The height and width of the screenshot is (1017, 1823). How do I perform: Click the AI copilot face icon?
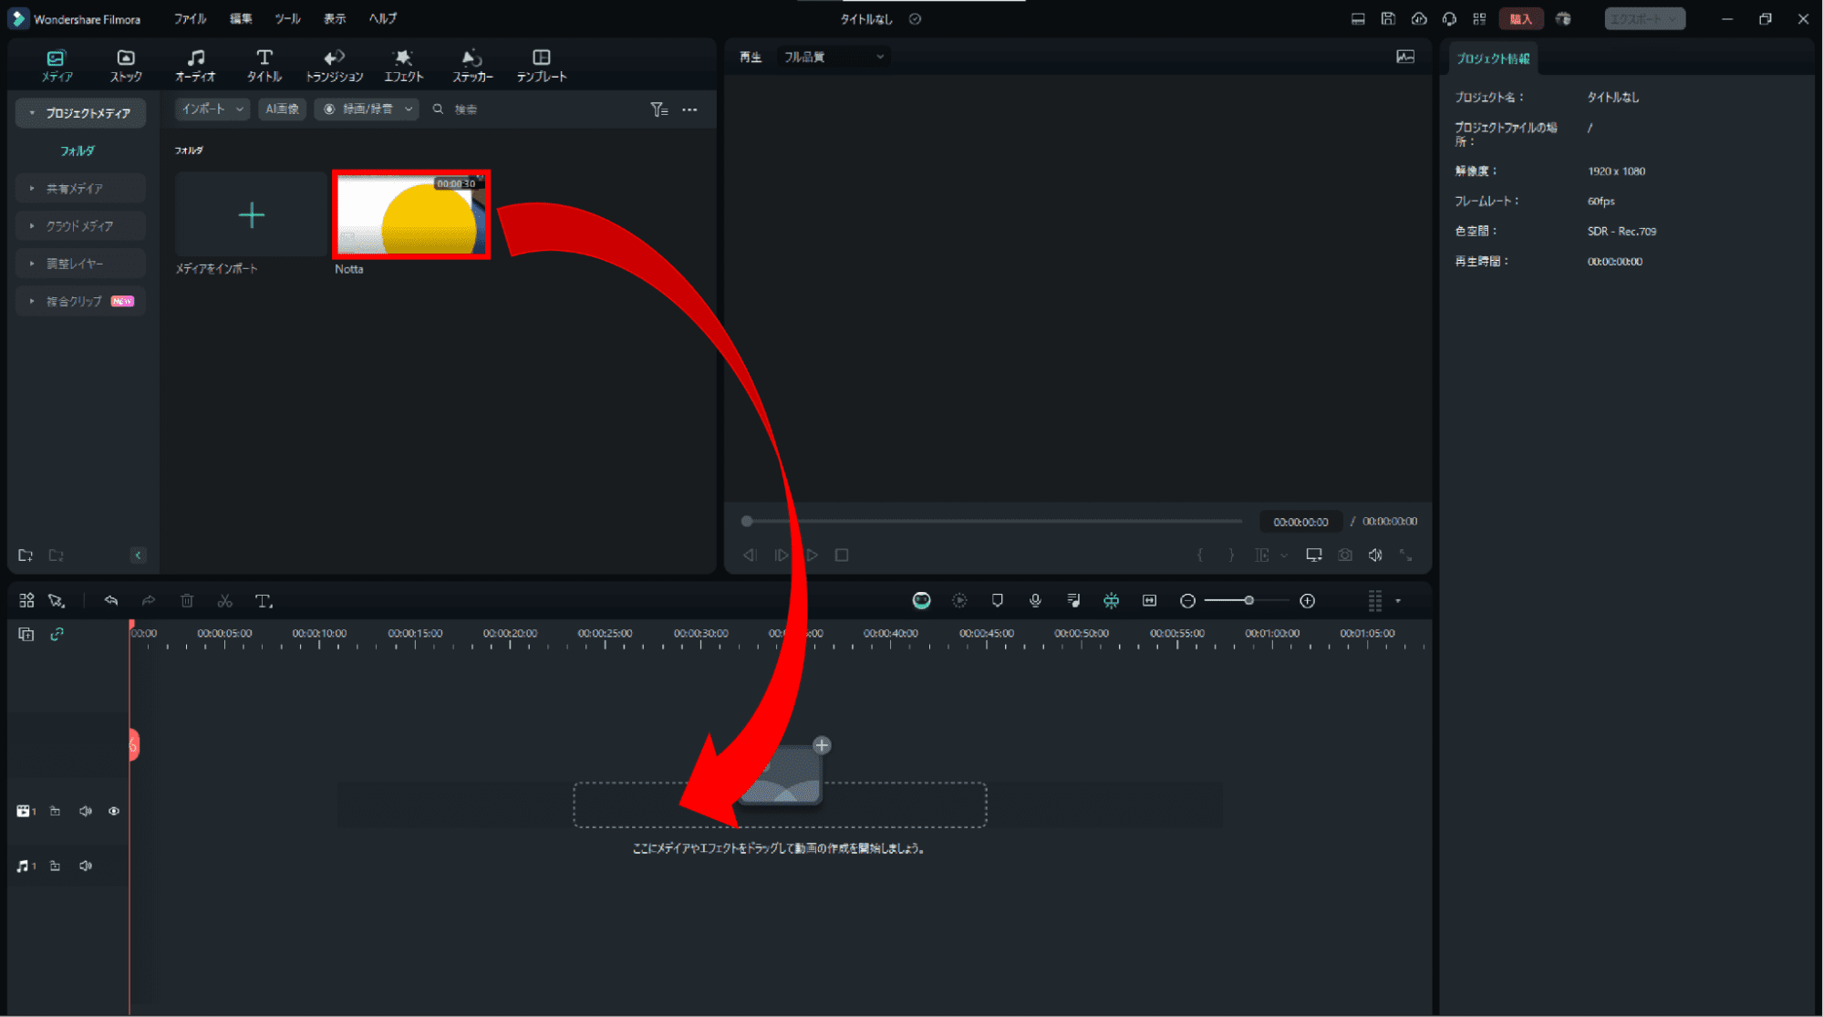(x=921, y=600)
